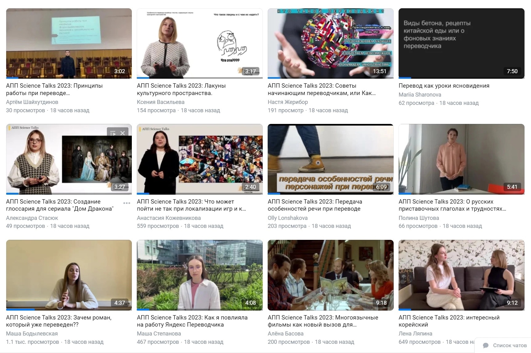Viewport: 531px width, 353px height.
Task: Open video Что может пойти не так при локализации
Action: [x=191, y=205]
